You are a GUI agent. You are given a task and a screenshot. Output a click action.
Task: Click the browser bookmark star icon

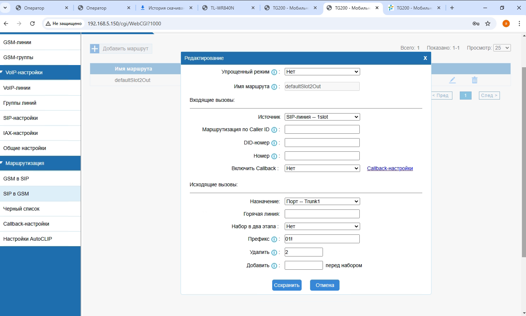coord(488,24)
